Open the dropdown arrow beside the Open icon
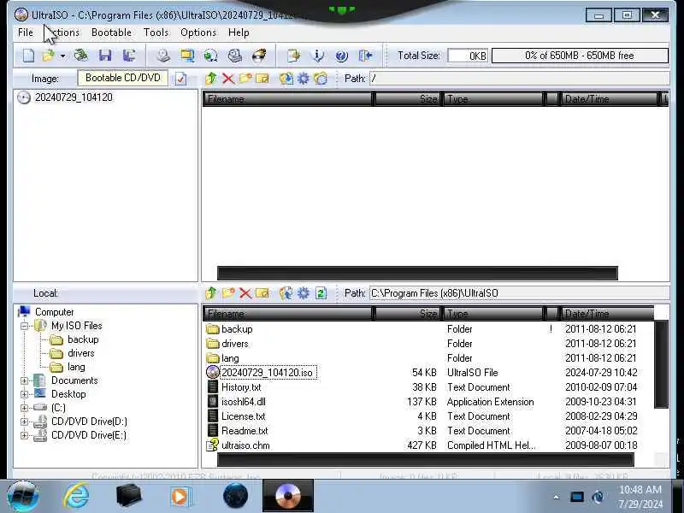This screenshot has width=684, height=513. [62, 56]
